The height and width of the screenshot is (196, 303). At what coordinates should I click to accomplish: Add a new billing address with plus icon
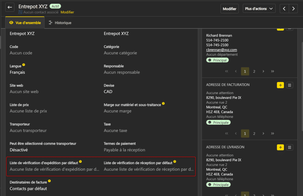pyautogui.click(x=280, y=85)
